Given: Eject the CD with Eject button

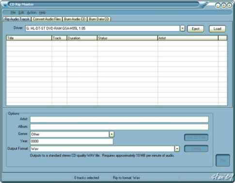Looking at the screenshot, I should coord(196,29).
